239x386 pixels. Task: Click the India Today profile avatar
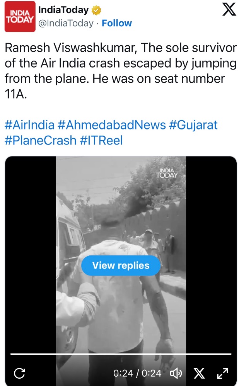click(20, 16)
